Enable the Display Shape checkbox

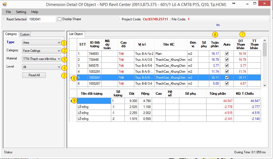(x=60, y=19)
